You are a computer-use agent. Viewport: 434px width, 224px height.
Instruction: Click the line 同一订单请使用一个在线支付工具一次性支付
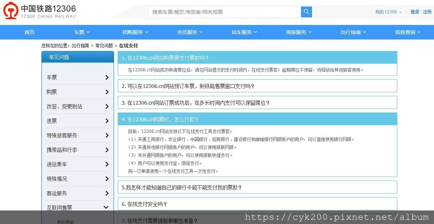pyautogui.click(x=173, y=171)
